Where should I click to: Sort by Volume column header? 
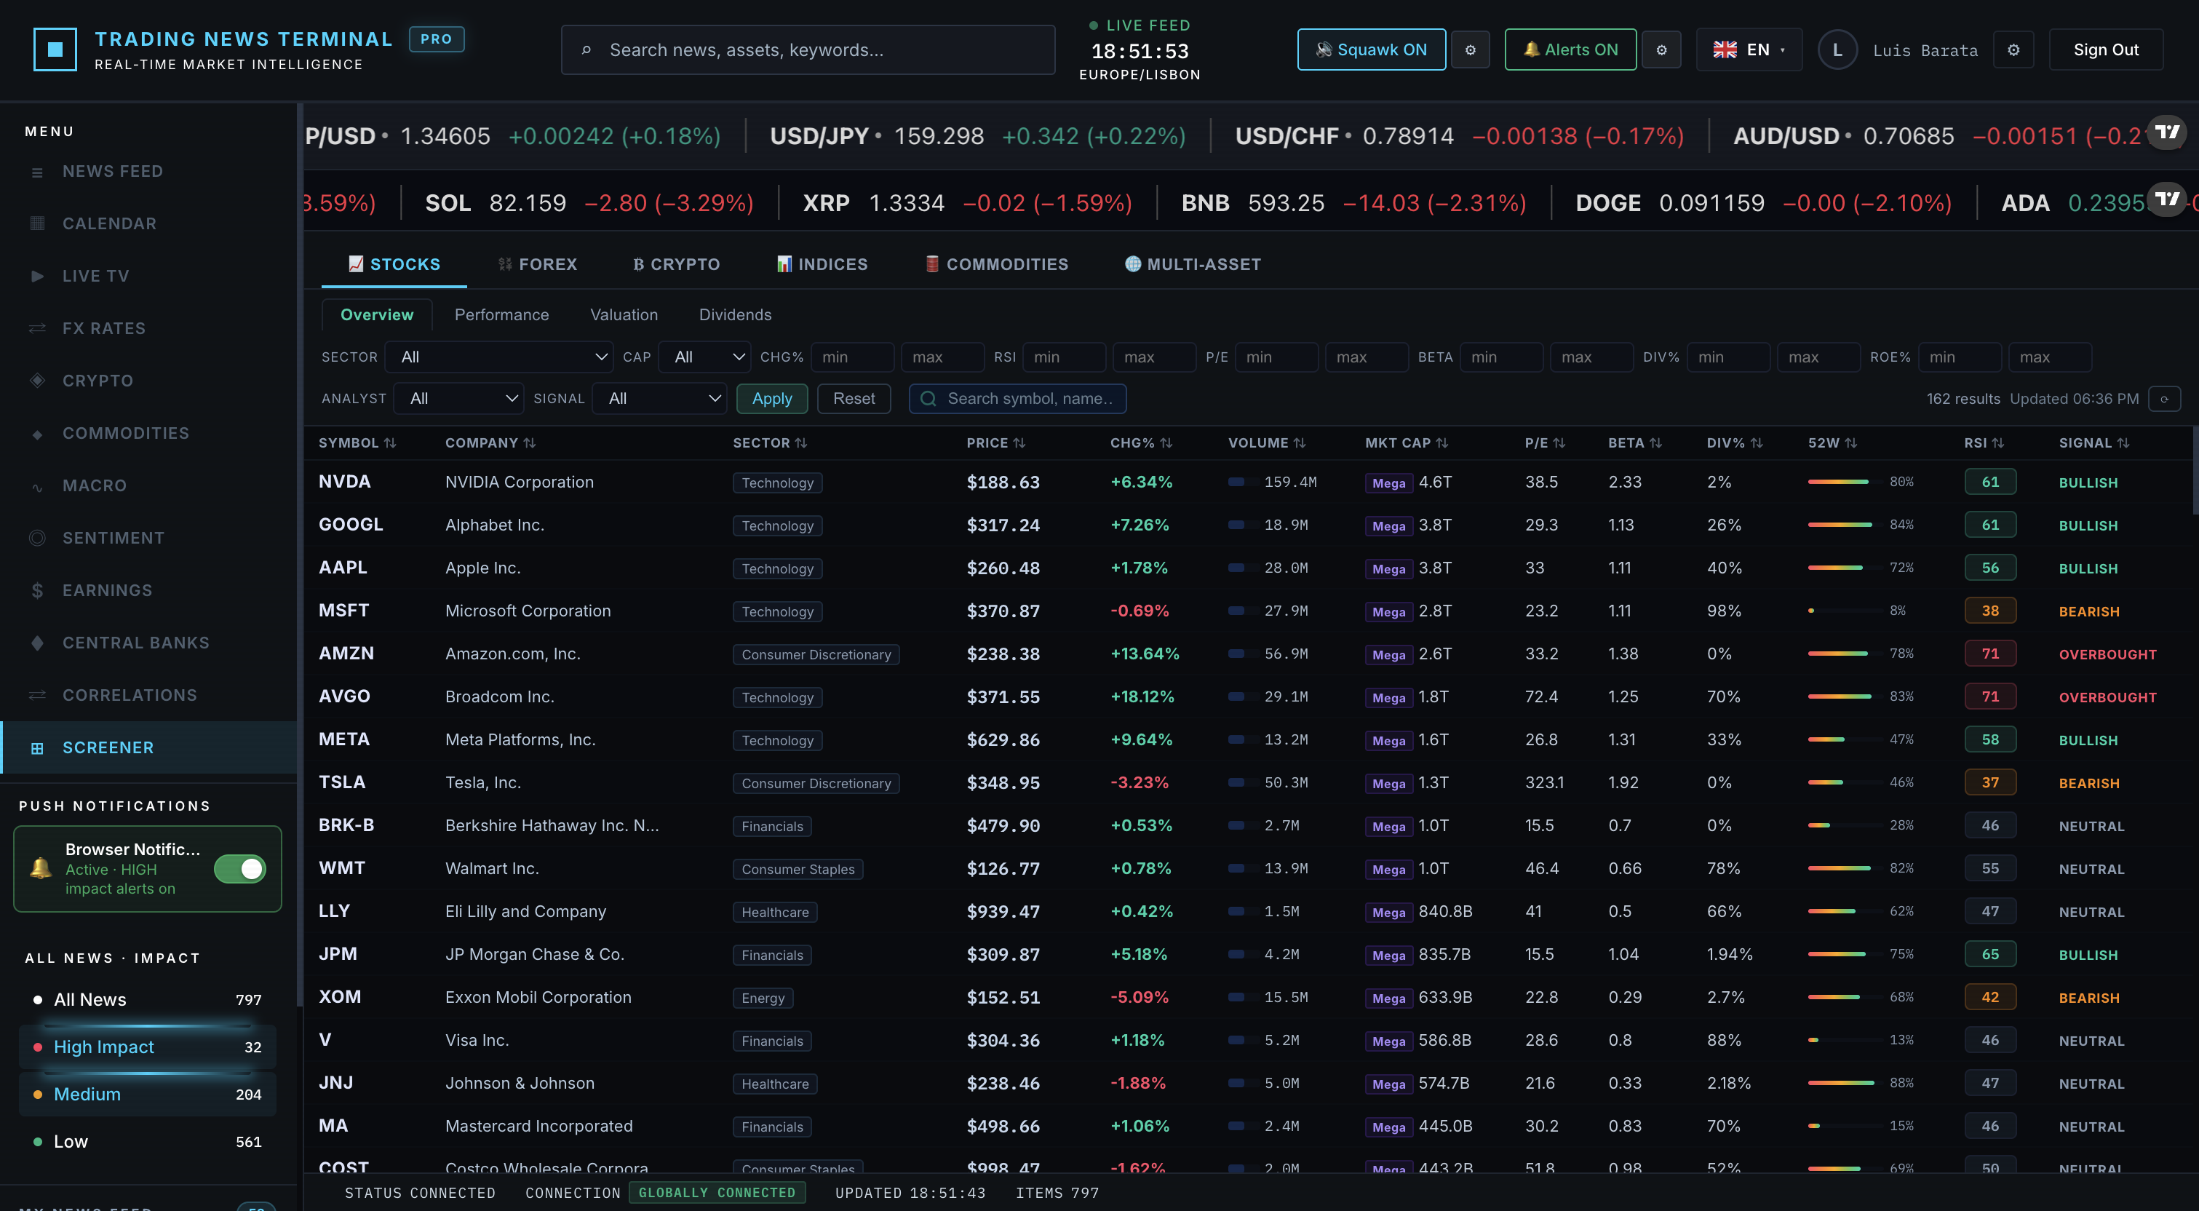click(1267, 442)
